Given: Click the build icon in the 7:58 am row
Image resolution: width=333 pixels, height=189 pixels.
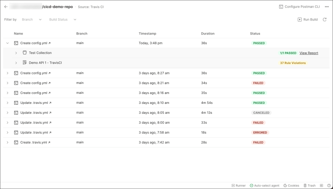Looking at the screenshot, I should 16,133.
